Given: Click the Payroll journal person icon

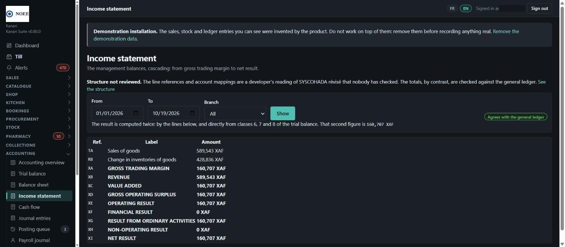Looking at the screenshot, I should pyautogui.click(x=13, y=240).
